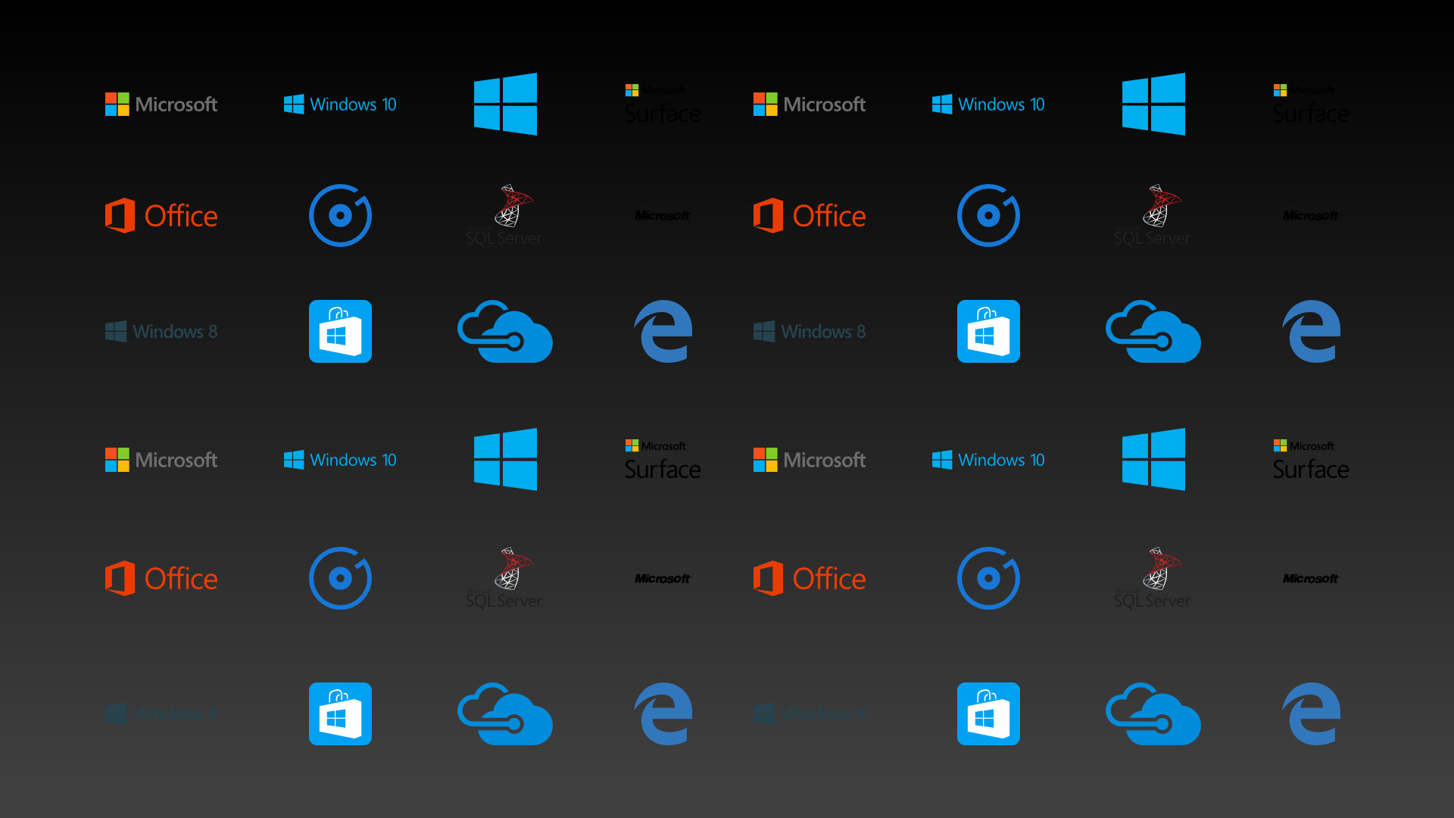Click the blue cloud icon in the lower-right group
The image size is (1454, 818).
tap(1153, 714)
